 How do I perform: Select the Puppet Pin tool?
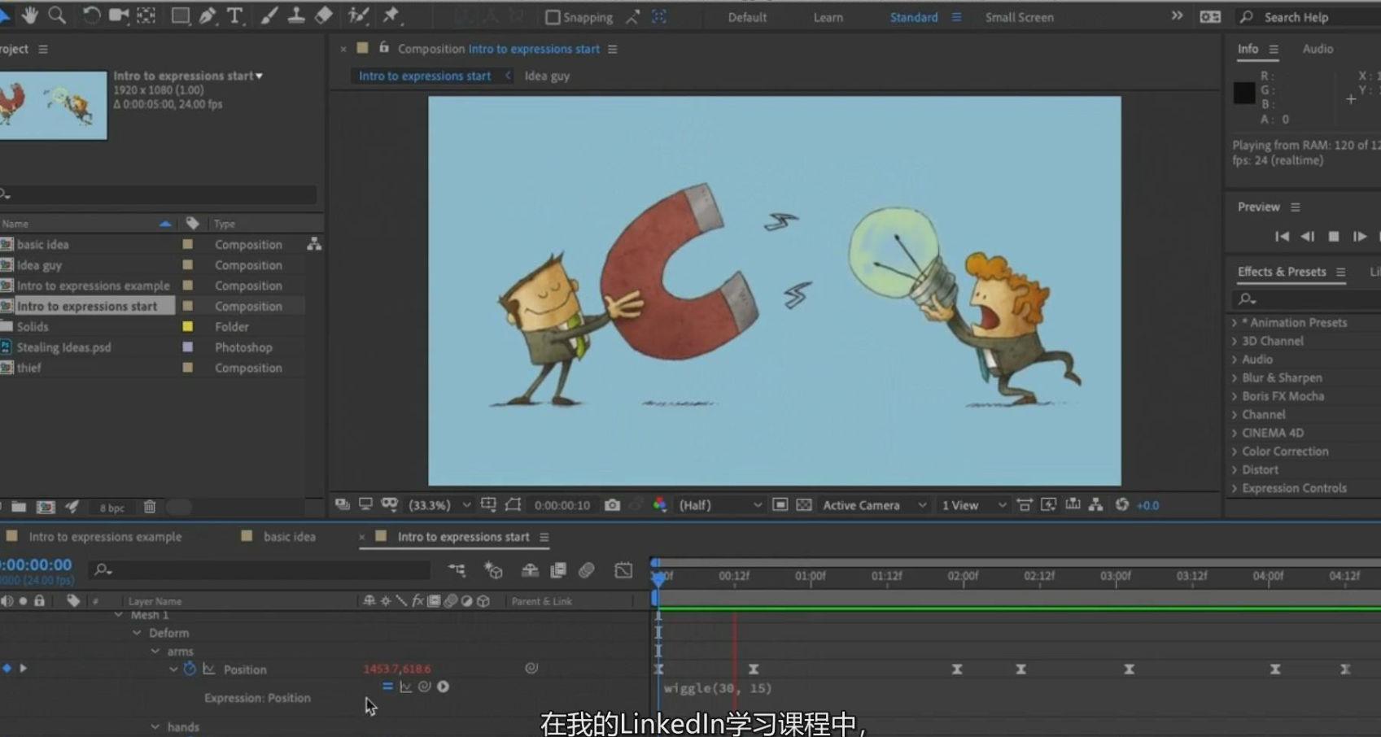coord(391,15)
